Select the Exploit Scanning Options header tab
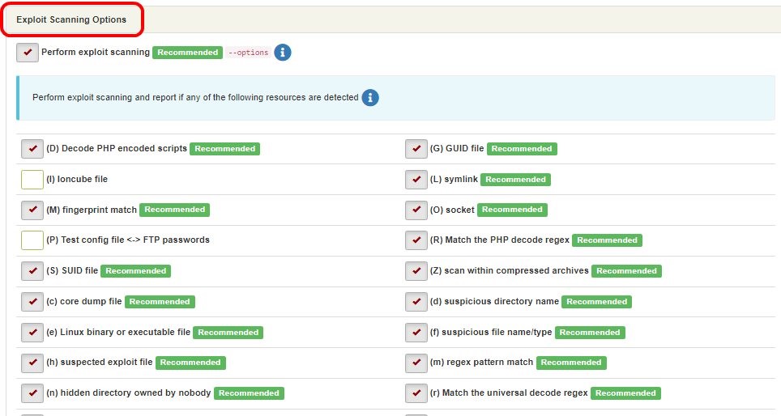The height and width of the screenshot is (416, 781). tap(71, 19)
